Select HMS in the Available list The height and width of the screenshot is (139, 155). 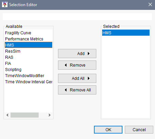point(28,45)
